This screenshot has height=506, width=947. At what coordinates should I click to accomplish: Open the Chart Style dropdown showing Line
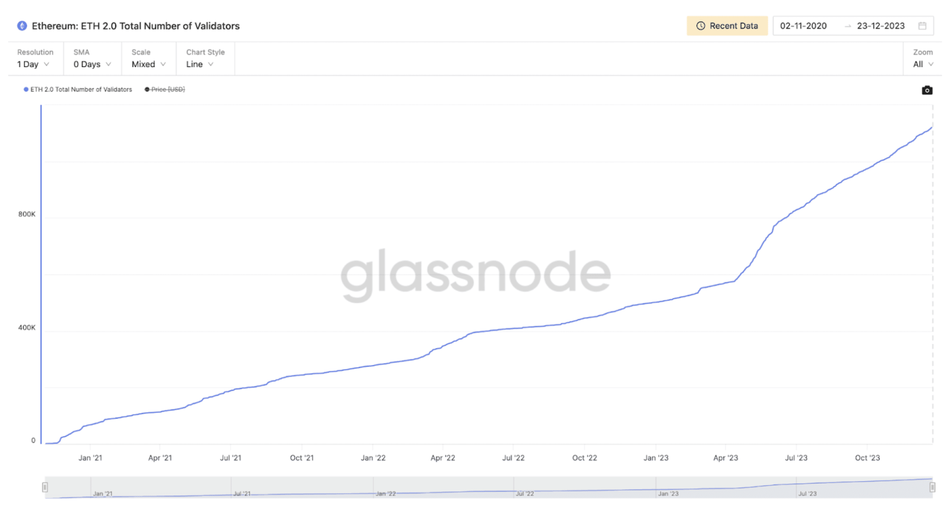pyautogui.click(x=200, y=64)
